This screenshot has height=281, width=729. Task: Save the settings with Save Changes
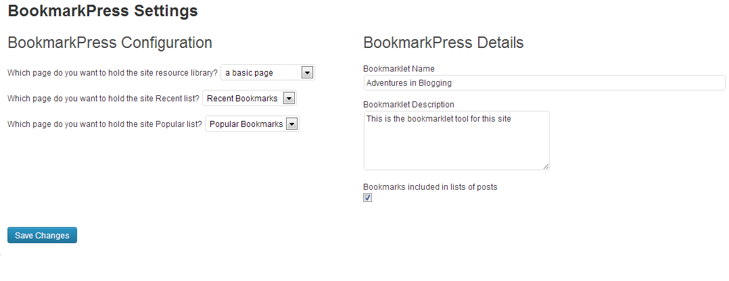point(43,235)
